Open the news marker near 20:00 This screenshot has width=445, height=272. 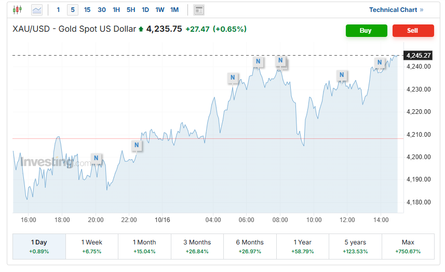97,158
